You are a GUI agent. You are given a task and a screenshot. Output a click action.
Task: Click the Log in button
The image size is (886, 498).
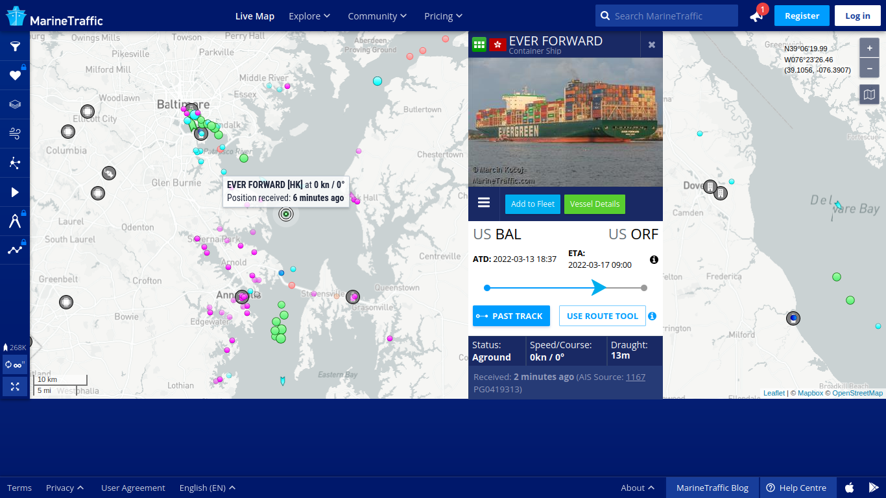(x=857, y=16)
